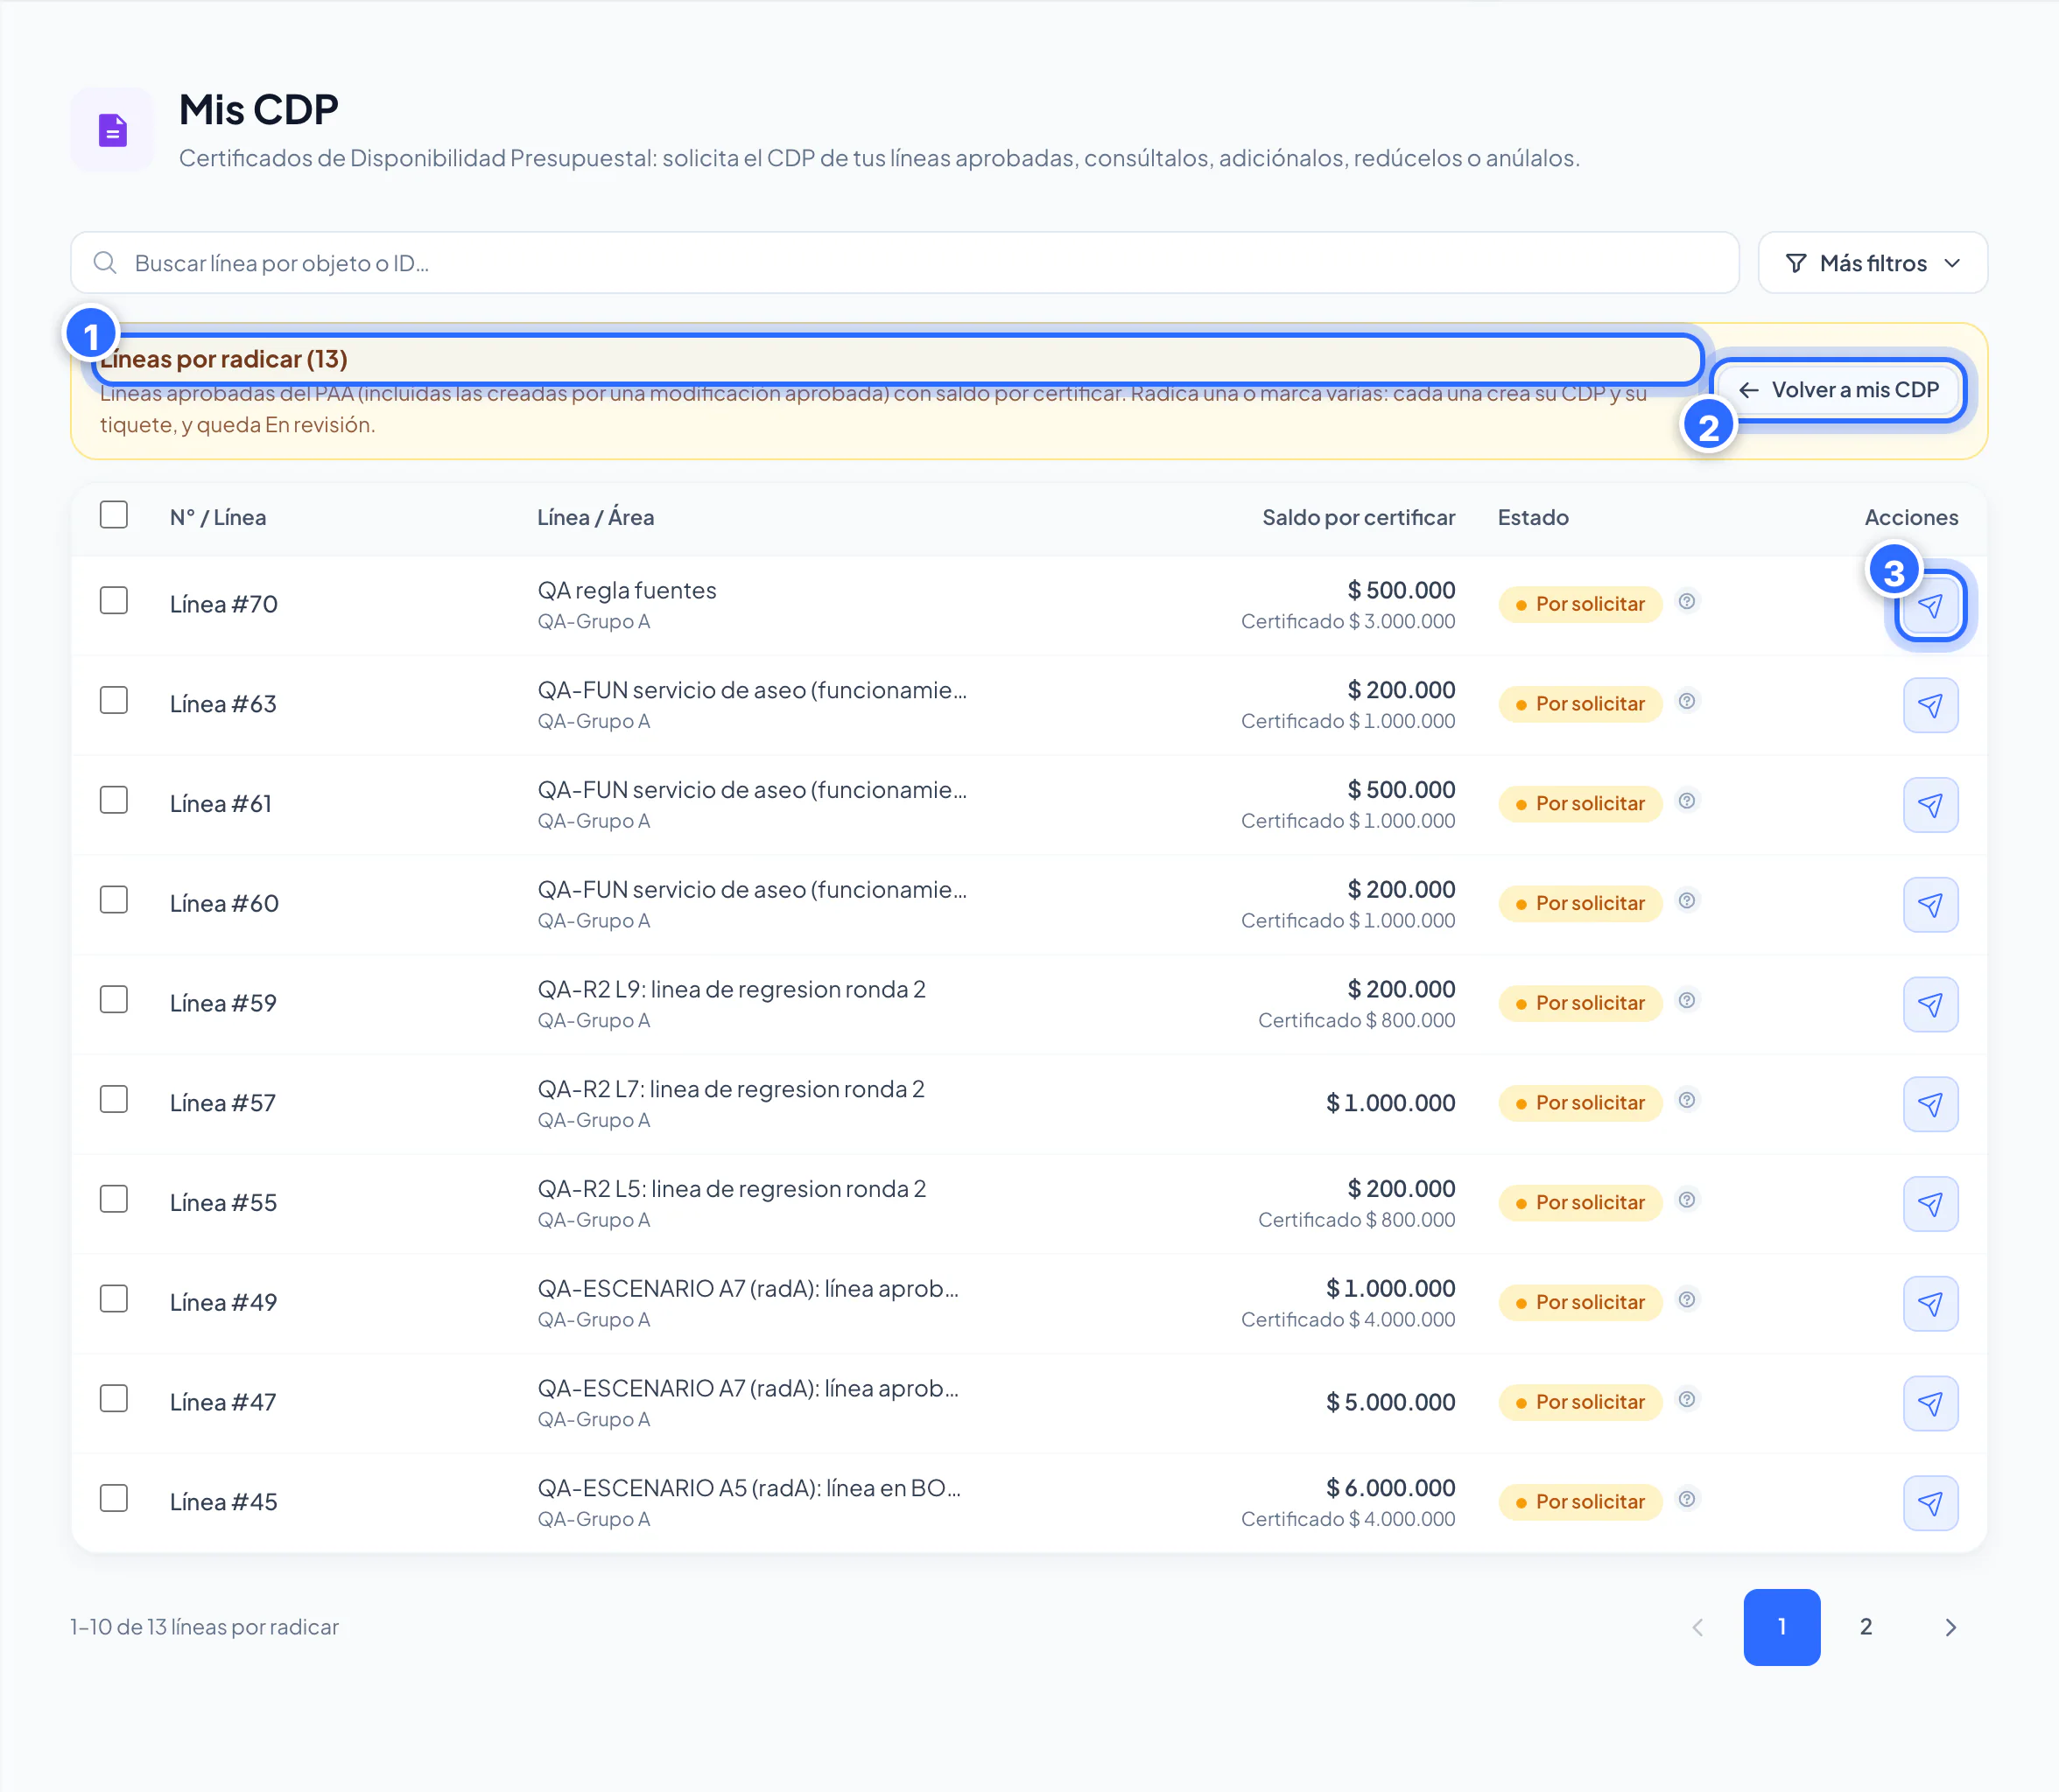Go to next page with right chevron
Screen dimensions: 2059x1792
click(x=1950, y=1627)
